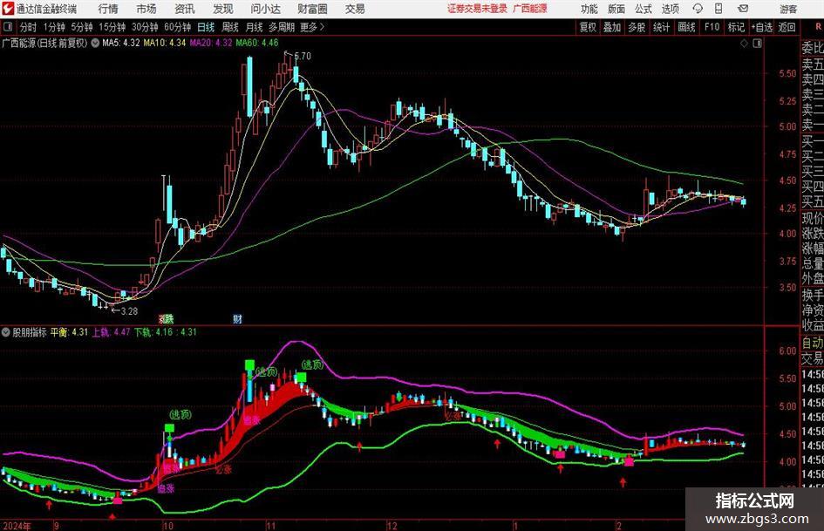Click the 财 marker below the main chart
824x531 pixels.
[237, 318]
